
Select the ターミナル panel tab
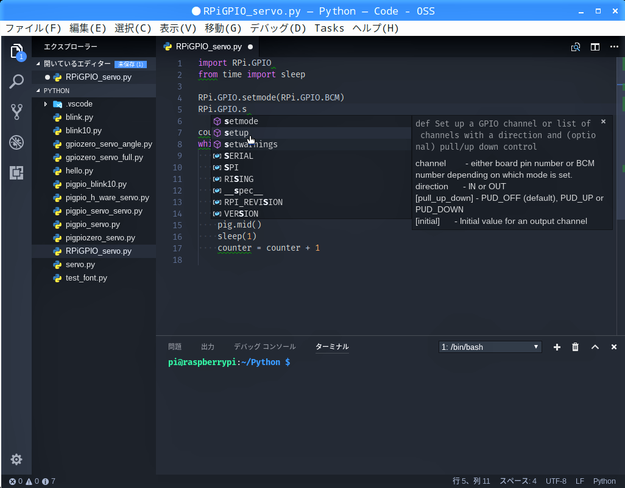[332, 347]
